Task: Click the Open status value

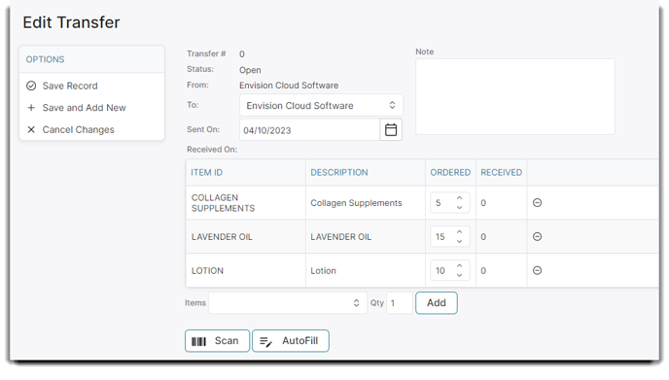Action: (x=250, y=70)
